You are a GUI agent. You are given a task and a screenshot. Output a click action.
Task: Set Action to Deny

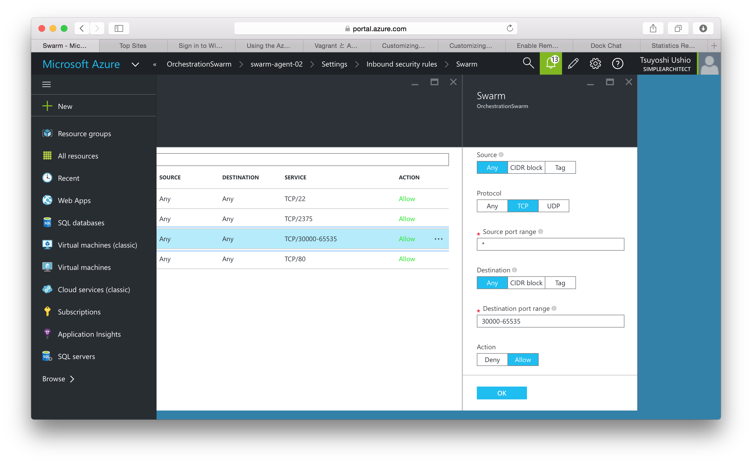point(492,360)
